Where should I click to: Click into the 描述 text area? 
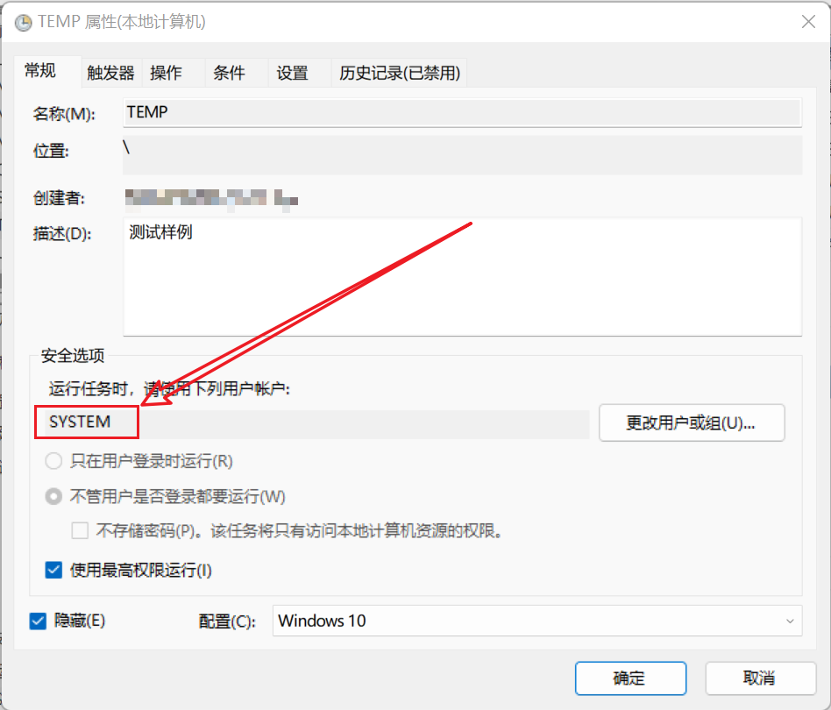click(462, 277)
